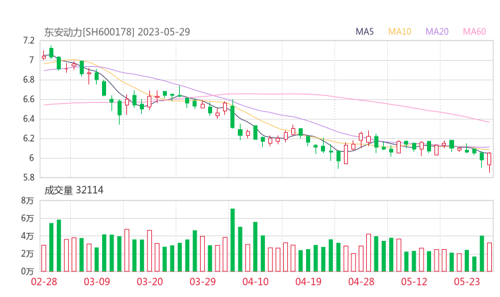
Task: Click the tallest green volume bar
Action: (x=232, y=240)
